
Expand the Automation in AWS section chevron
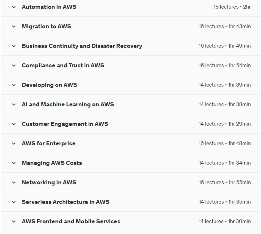pyautogui.click(x=14, y=7)
